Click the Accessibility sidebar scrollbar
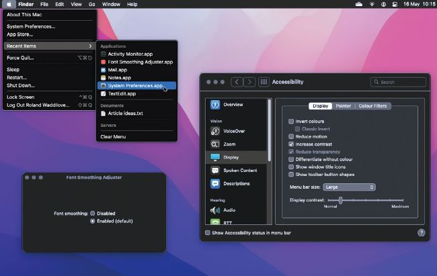 269,130
